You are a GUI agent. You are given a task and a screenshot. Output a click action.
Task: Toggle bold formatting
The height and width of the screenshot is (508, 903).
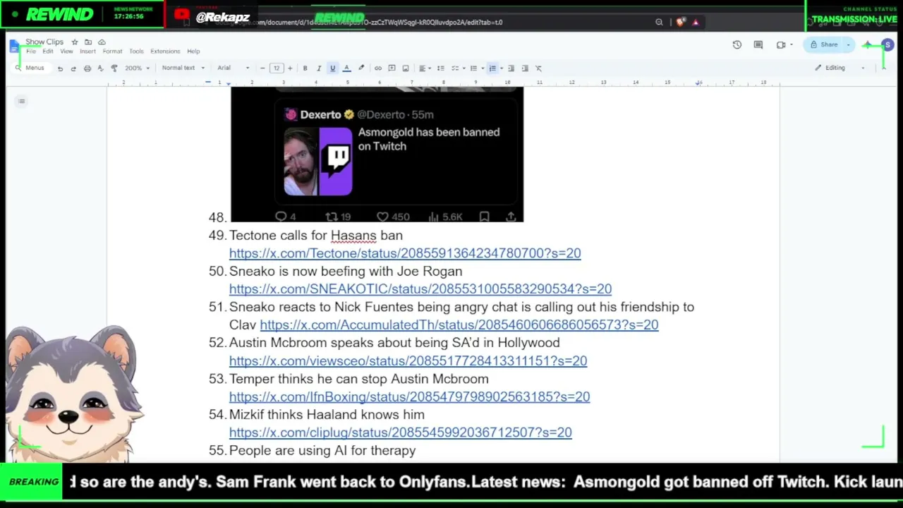click(305, 68)
